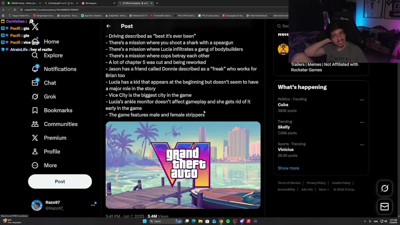Go back using the Post arrow
Viewport: 400px width, 225px height.
tap(108, 26)
